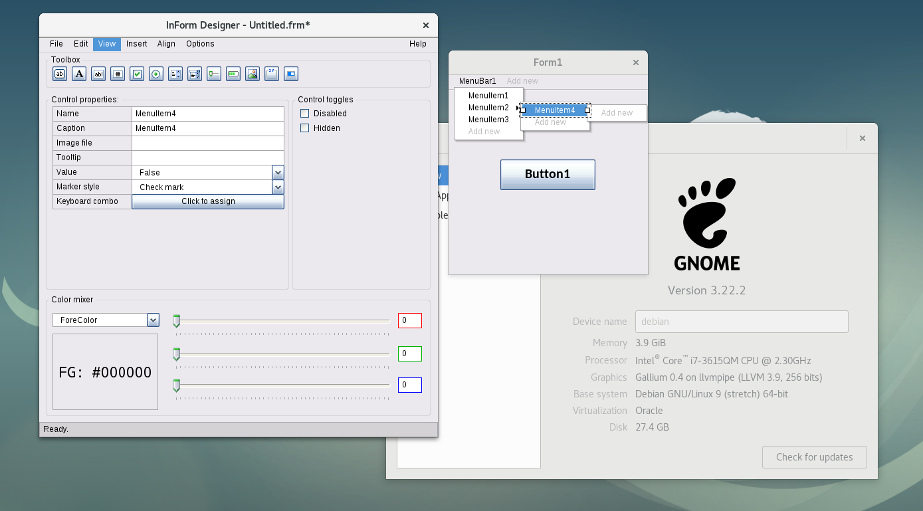Select the Track bar slider control icon
923x511 pixels.
(214, 74)
